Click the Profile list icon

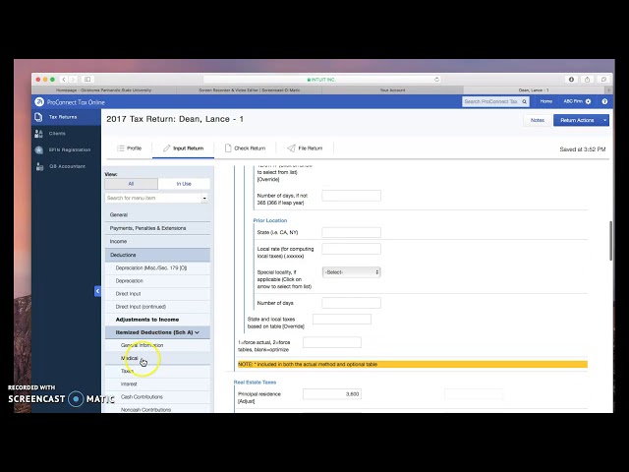pyautogui.click(x=120, y=148)
